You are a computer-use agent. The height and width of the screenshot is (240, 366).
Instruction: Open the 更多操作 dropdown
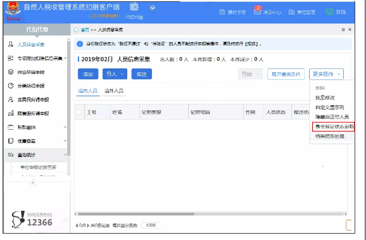click(x=326, y=74)
